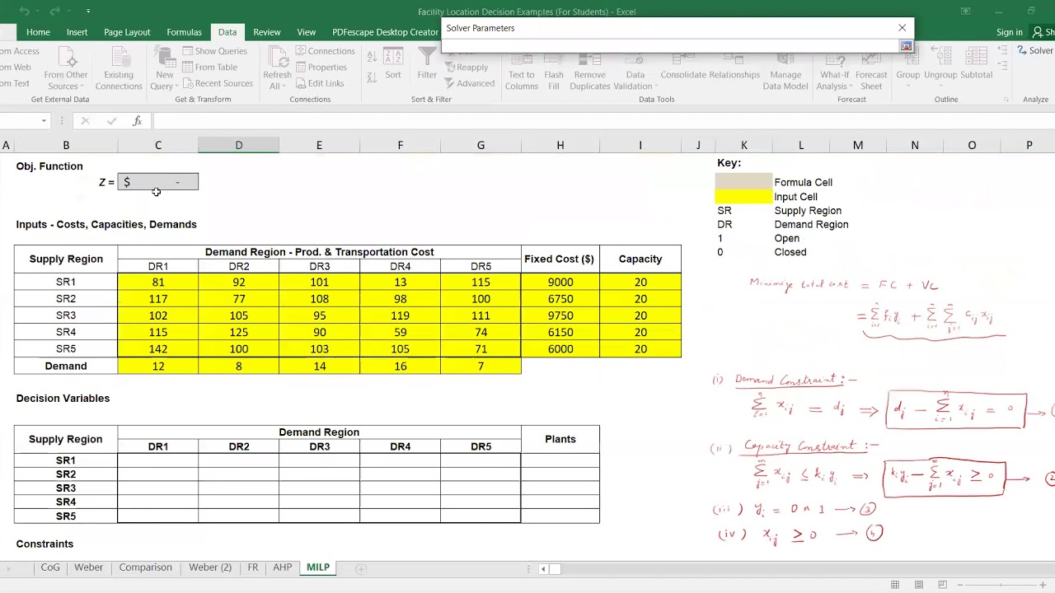The image size is (1055, 593).
Task: Switch to the CoG sheet
Action: pos(49,567)
